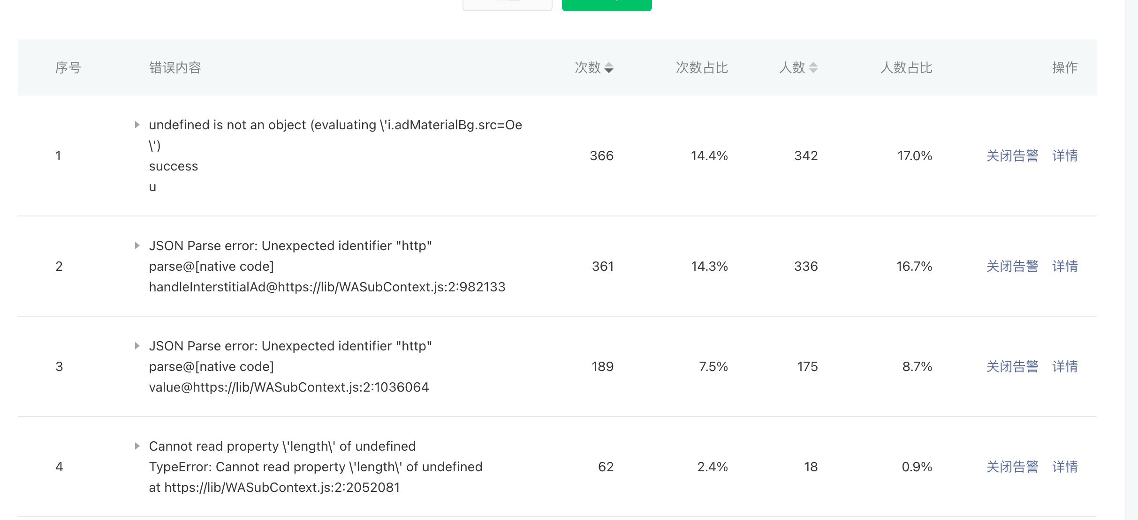Image resolution: width=1138 pixels, height=520 pixels.
Task: Expand row 1 adMaterialBg error details triangle
Action: tap(137, 125)
